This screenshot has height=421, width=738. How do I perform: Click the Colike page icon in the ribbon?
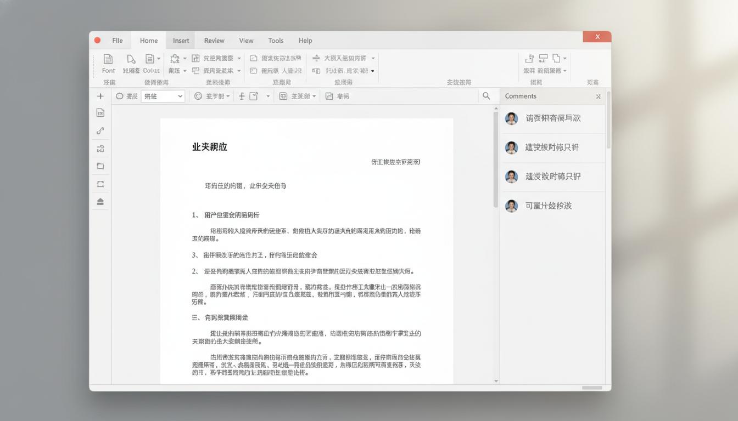click(x=149, y=59)
